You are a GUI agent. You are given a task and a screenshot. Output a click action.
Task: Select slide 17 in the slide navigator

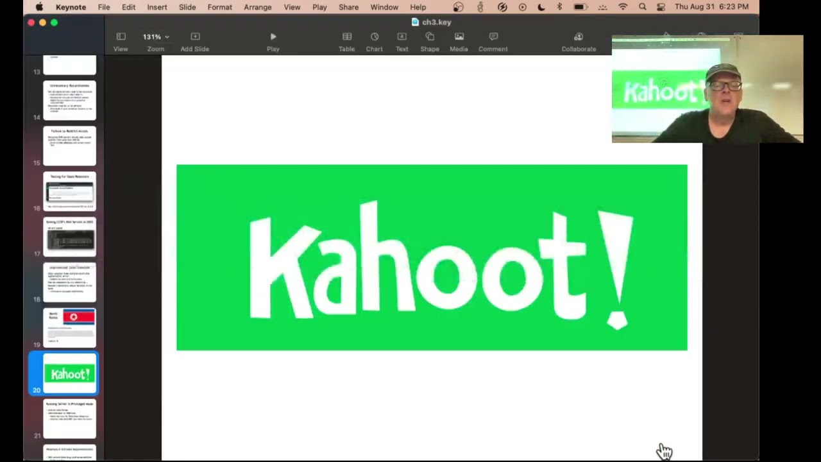coord(69,237)
